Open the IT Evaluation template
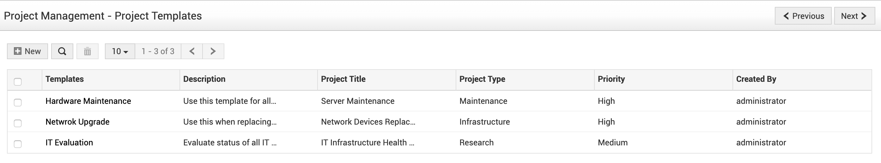The height and width of the screenshot is (163, 881). pos(69,143)
